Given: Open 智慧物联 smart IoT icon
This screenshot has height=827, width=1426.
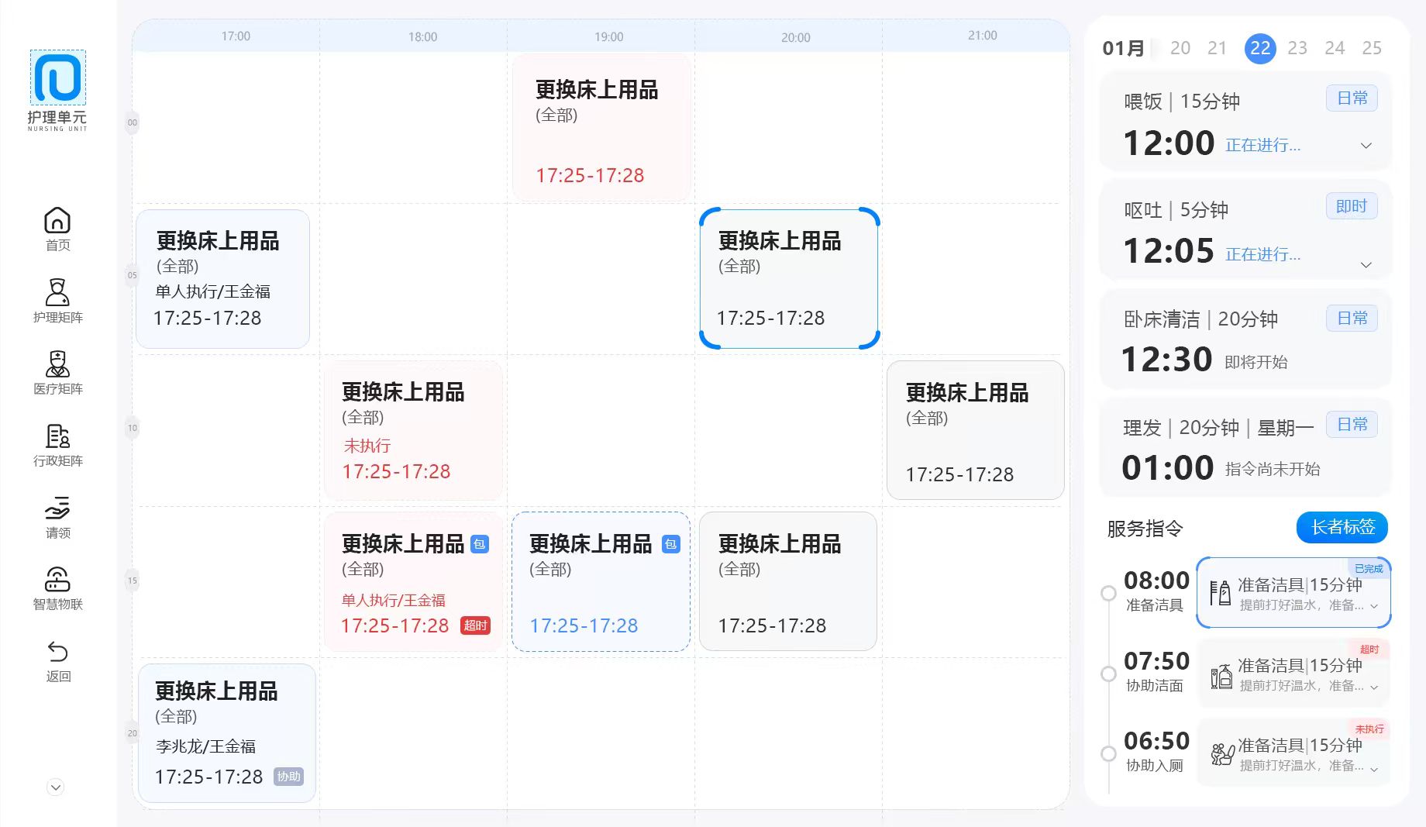Looking at the screenshot, I should pos(57,580).
